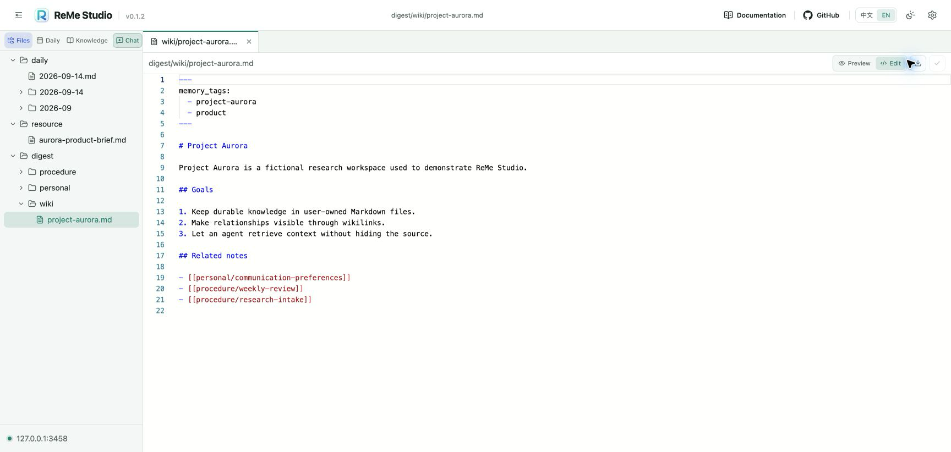Open the Chat tab
Image resolution: width=951 pixels, height=452 pixels.
point(127,40)
